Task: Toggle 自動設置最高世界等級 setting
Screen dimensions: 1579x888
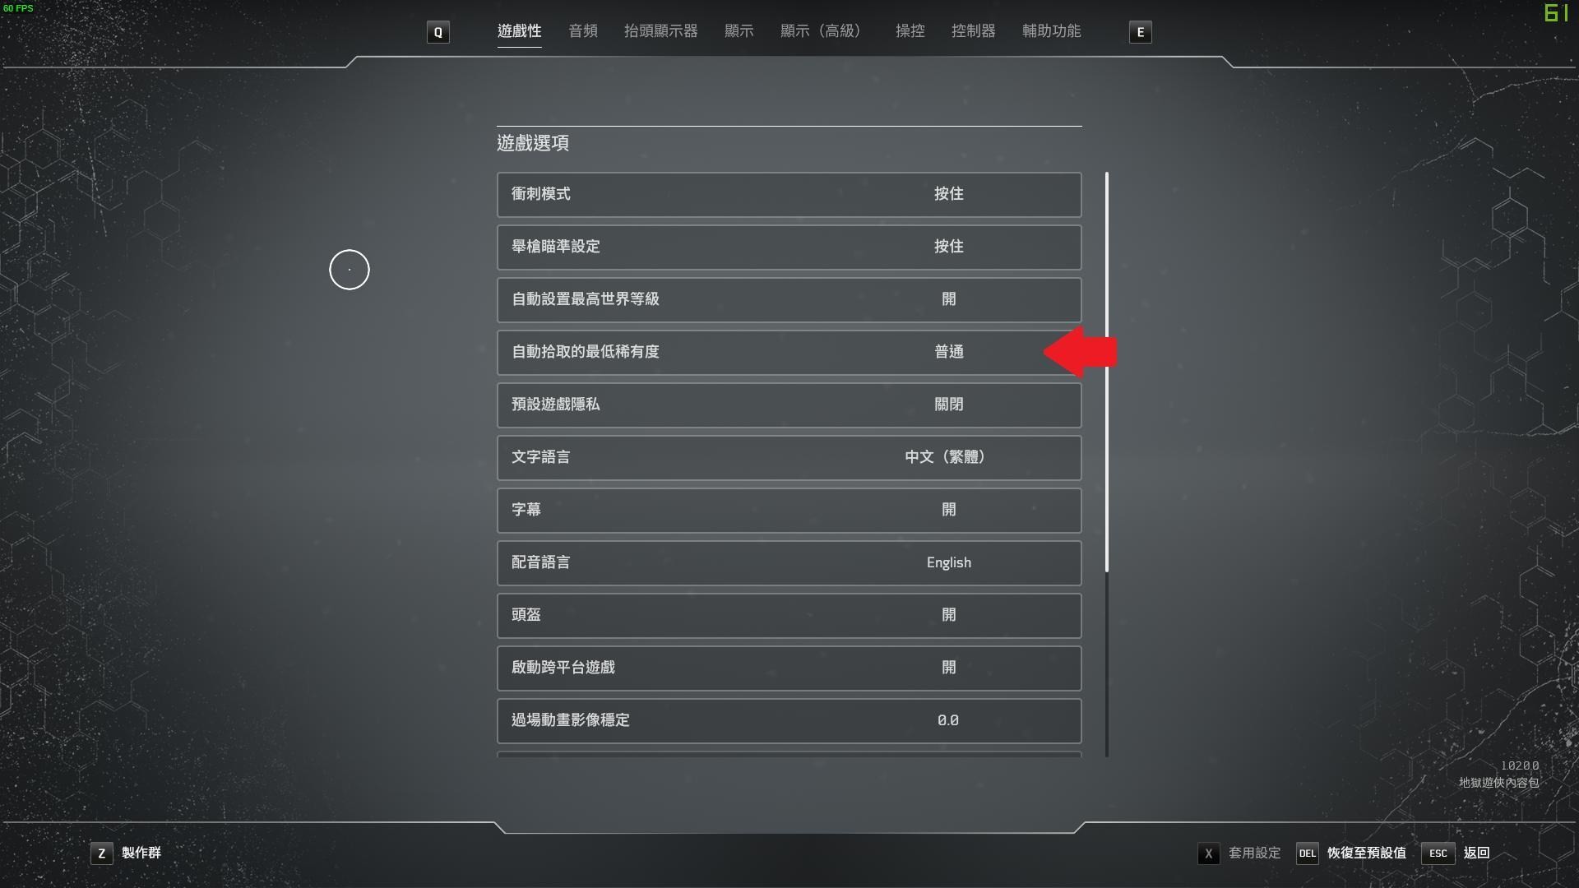Action: pyautogui.click(x=949, y=299)
